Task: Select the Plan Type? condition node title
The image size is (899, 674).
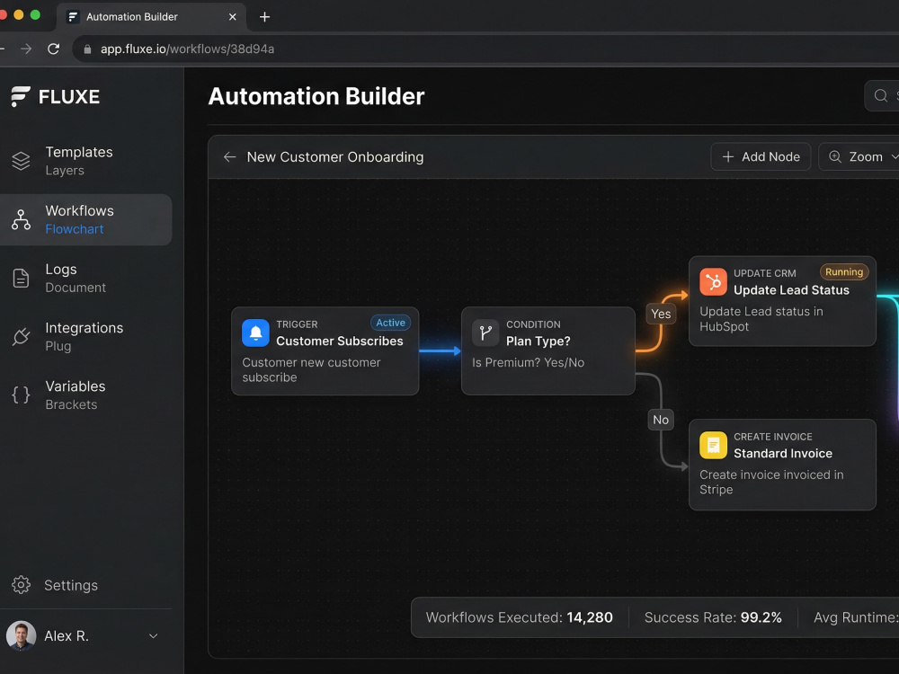Action: 538,341
